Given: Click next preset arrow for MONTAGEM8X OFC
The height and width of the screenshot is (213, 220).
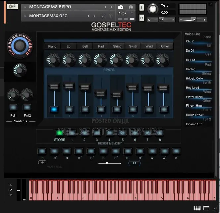Looking at the screenshot, I should click(94, 16).
